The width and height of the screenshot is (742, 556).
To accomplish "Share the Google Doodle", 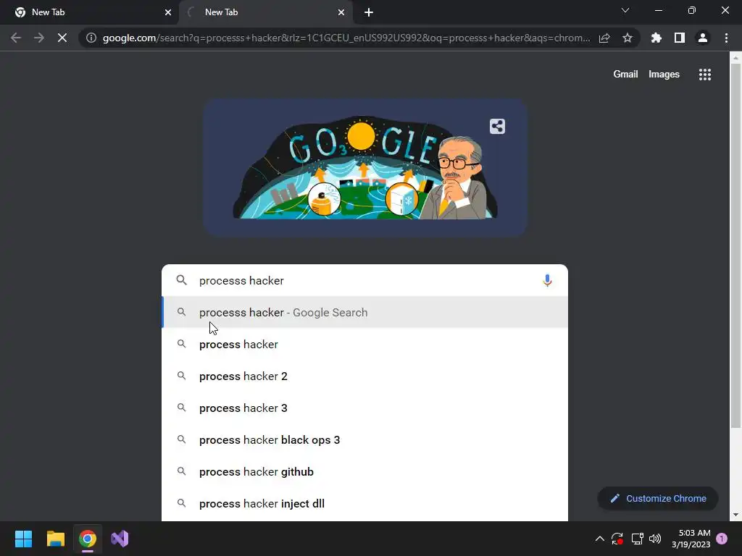I will (x=497, y=126).
